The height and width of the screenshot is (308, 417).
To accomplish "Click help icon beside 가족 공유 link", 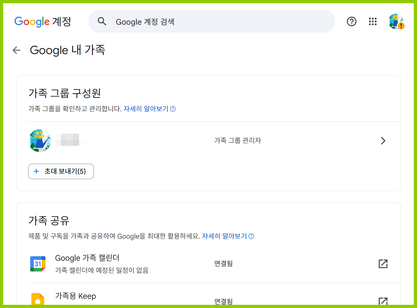I will [x=251, y=236].
